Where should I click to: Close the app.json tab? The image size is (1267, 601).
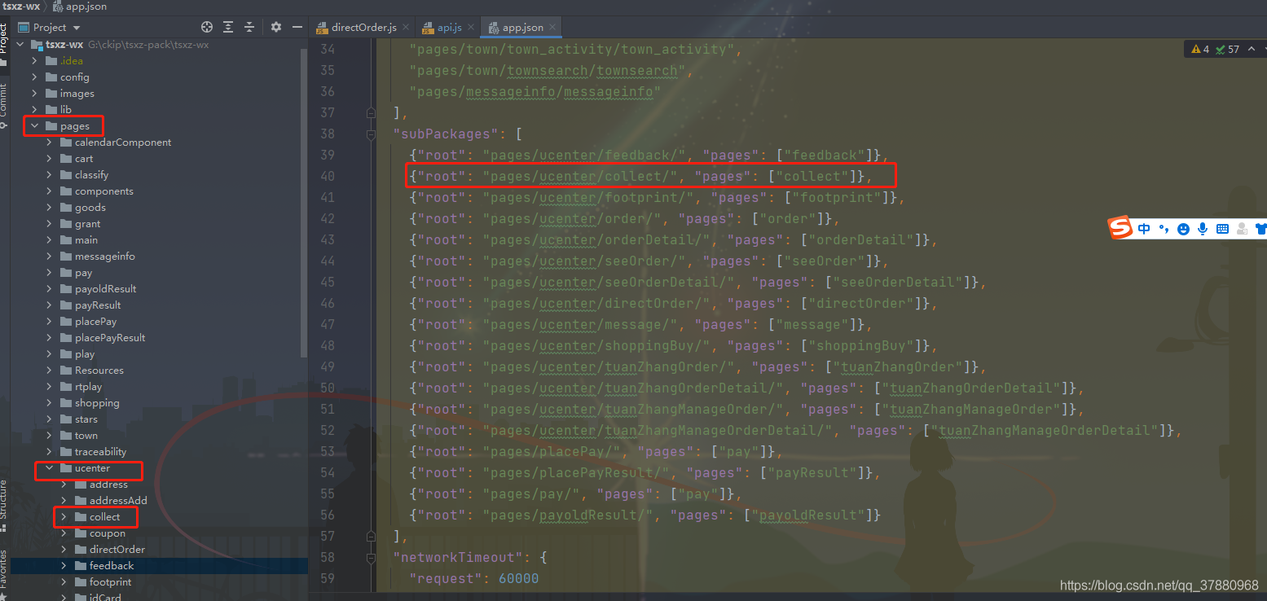552,27
